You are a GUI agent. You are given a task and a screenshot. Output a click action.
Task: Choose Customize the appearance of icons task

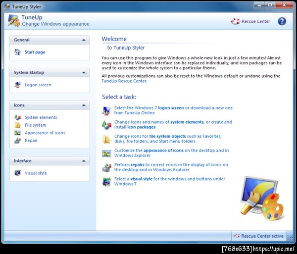(171, 153)
